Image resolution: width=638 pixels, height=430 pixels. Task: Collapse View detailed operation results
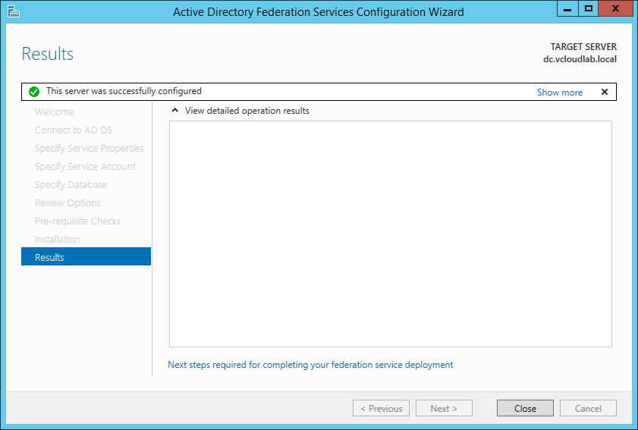coord(175,110)
